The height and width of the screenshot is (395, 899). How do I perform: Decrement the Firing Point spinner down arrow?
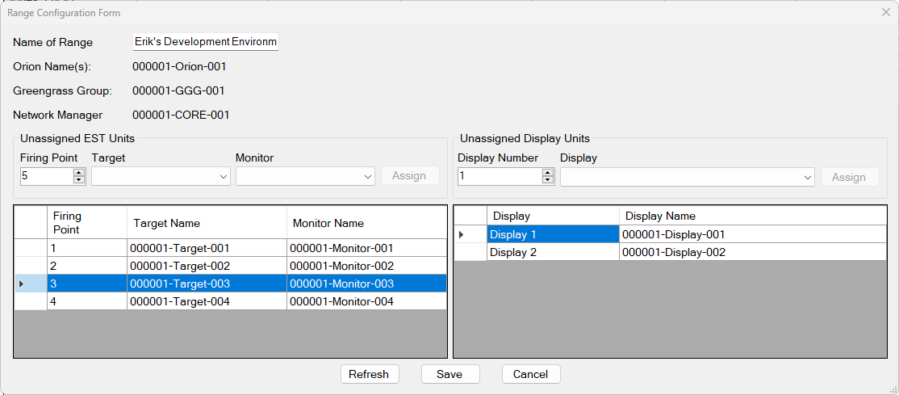coord(79,180)
